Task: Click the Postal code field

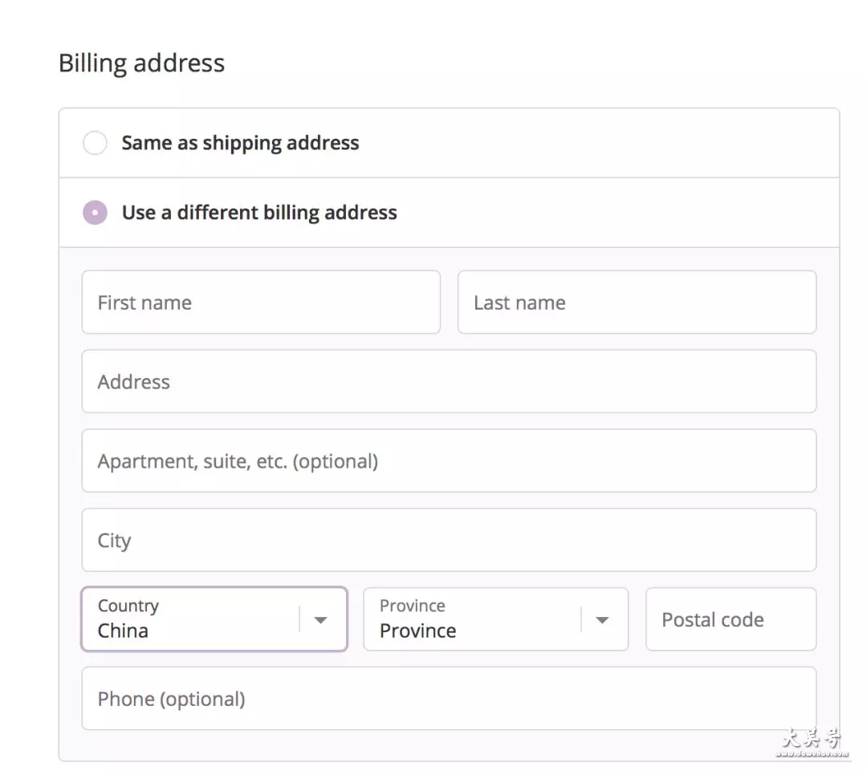Action: coord(731,619)
